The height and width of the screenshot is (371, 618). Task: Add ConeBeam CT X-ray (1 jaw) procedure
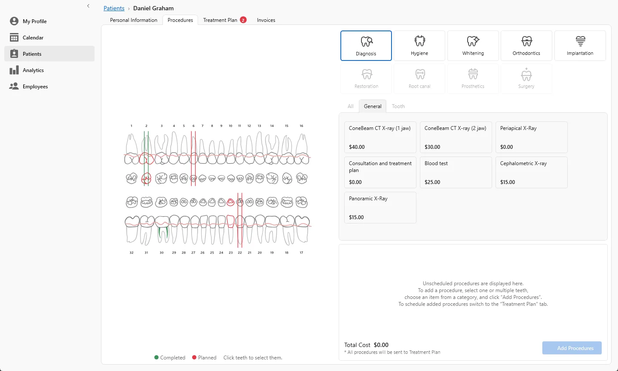(380, 137)
